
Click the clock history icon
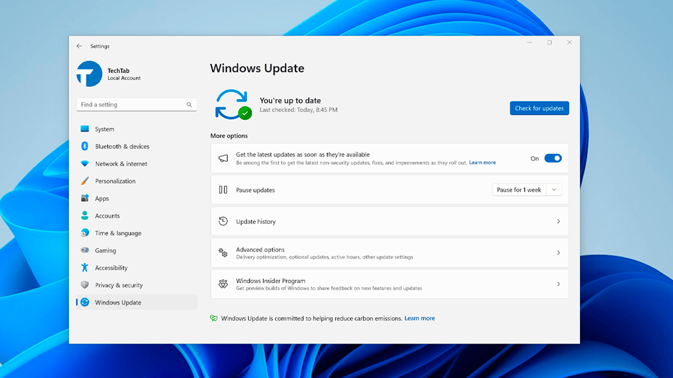click(x=223, y=221)
